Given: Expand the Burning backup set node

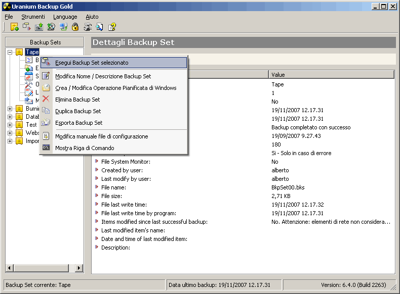Looking at the screenshot, I should (10, 109).
